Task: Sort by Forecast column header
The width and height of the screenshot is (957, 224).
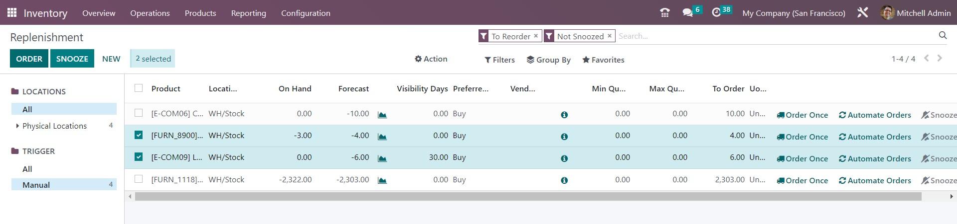Action: 353,88
